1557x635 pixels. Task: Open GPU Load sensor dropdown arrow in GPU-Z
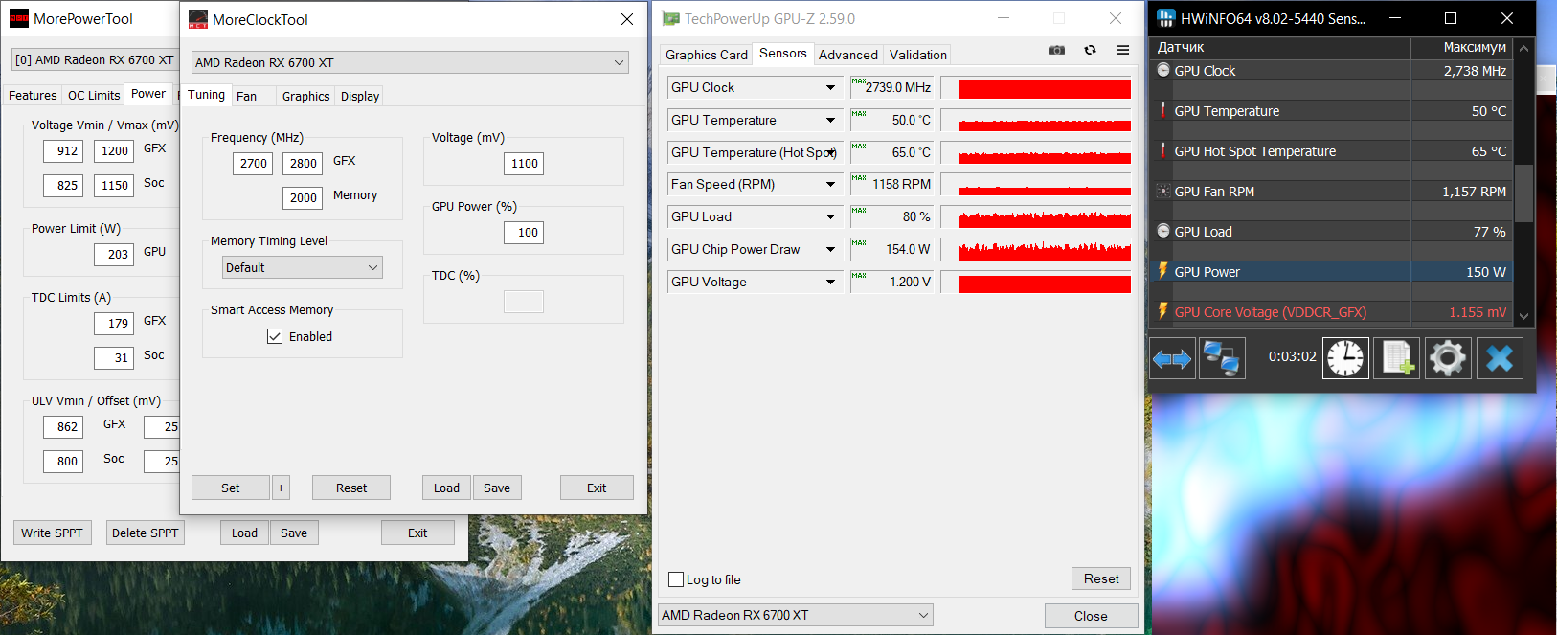point(830,216)
